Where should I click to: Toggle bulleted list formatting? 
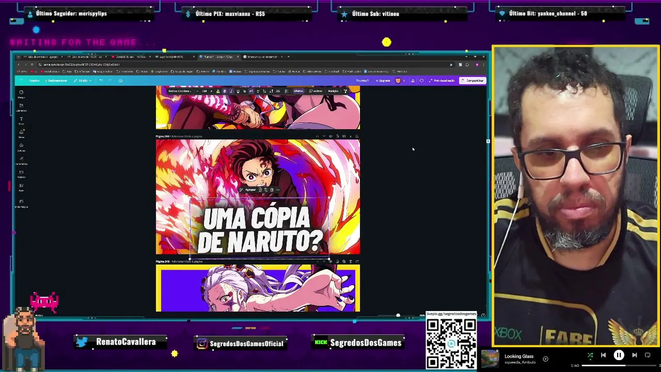tap(264, 91)
